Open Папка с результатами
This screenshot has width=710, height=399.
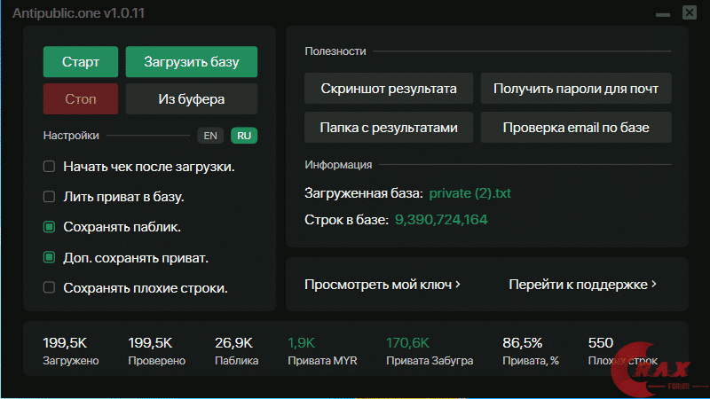click(x=389, y=128)
